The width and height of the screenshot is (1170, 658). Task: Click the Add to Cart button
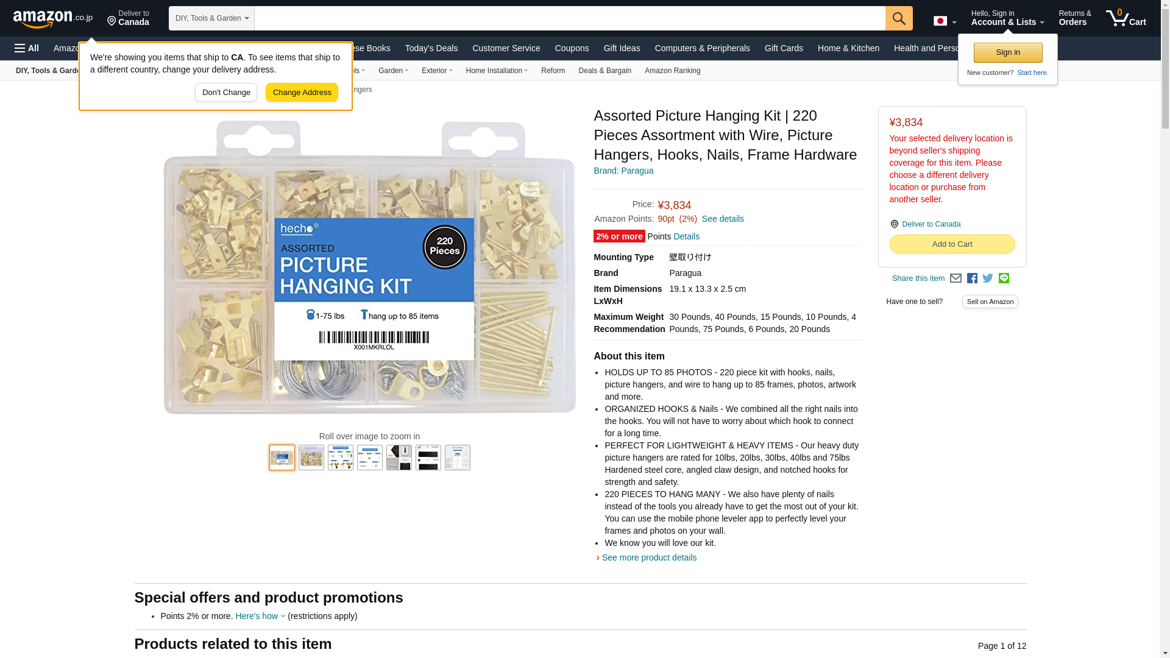pyautogui.click(x=952, y=244)
